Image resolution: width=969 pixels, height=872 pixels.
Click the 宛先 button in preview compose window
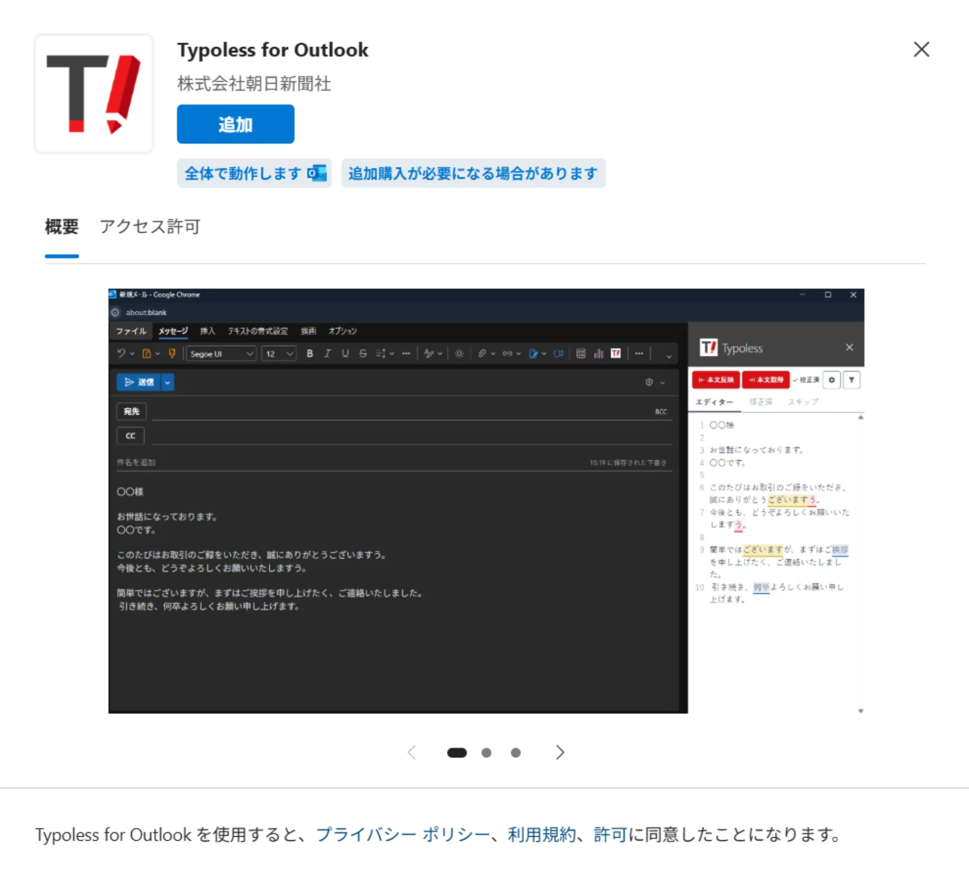pyautogui.click(x=132, y=411)
